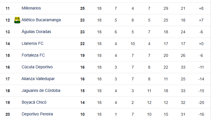Open the Cúcuta Deportivo team page
211x120 pixels.
[37, 67]
